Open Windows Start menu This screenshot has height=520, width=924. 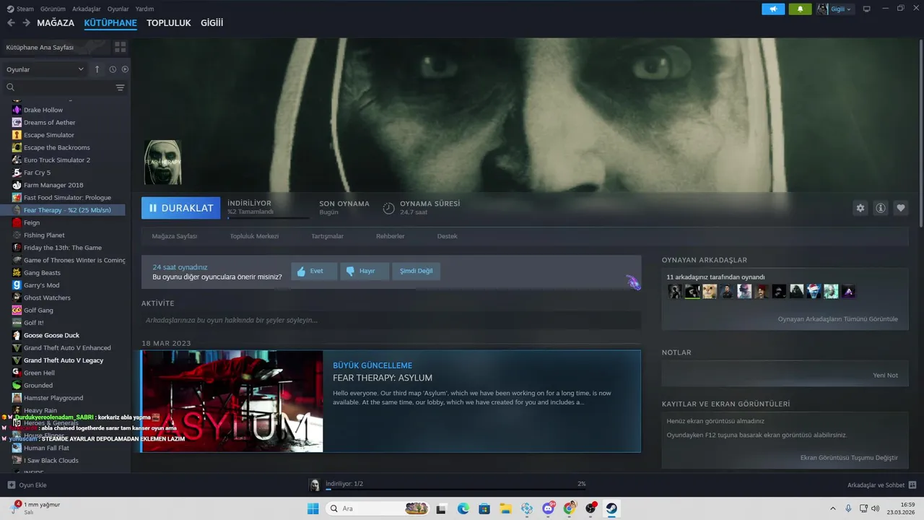click(313, 508)
